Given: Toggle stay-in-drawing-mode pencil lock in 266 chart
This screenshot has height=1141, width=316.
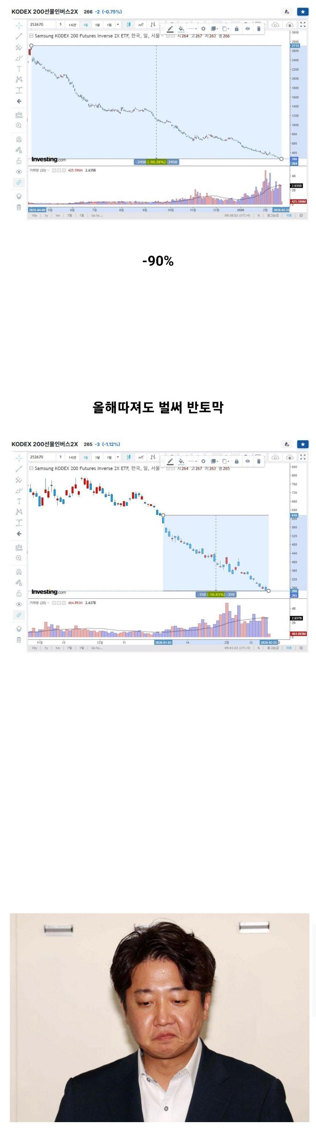Looking at the screenshot, I should [19, 150].
